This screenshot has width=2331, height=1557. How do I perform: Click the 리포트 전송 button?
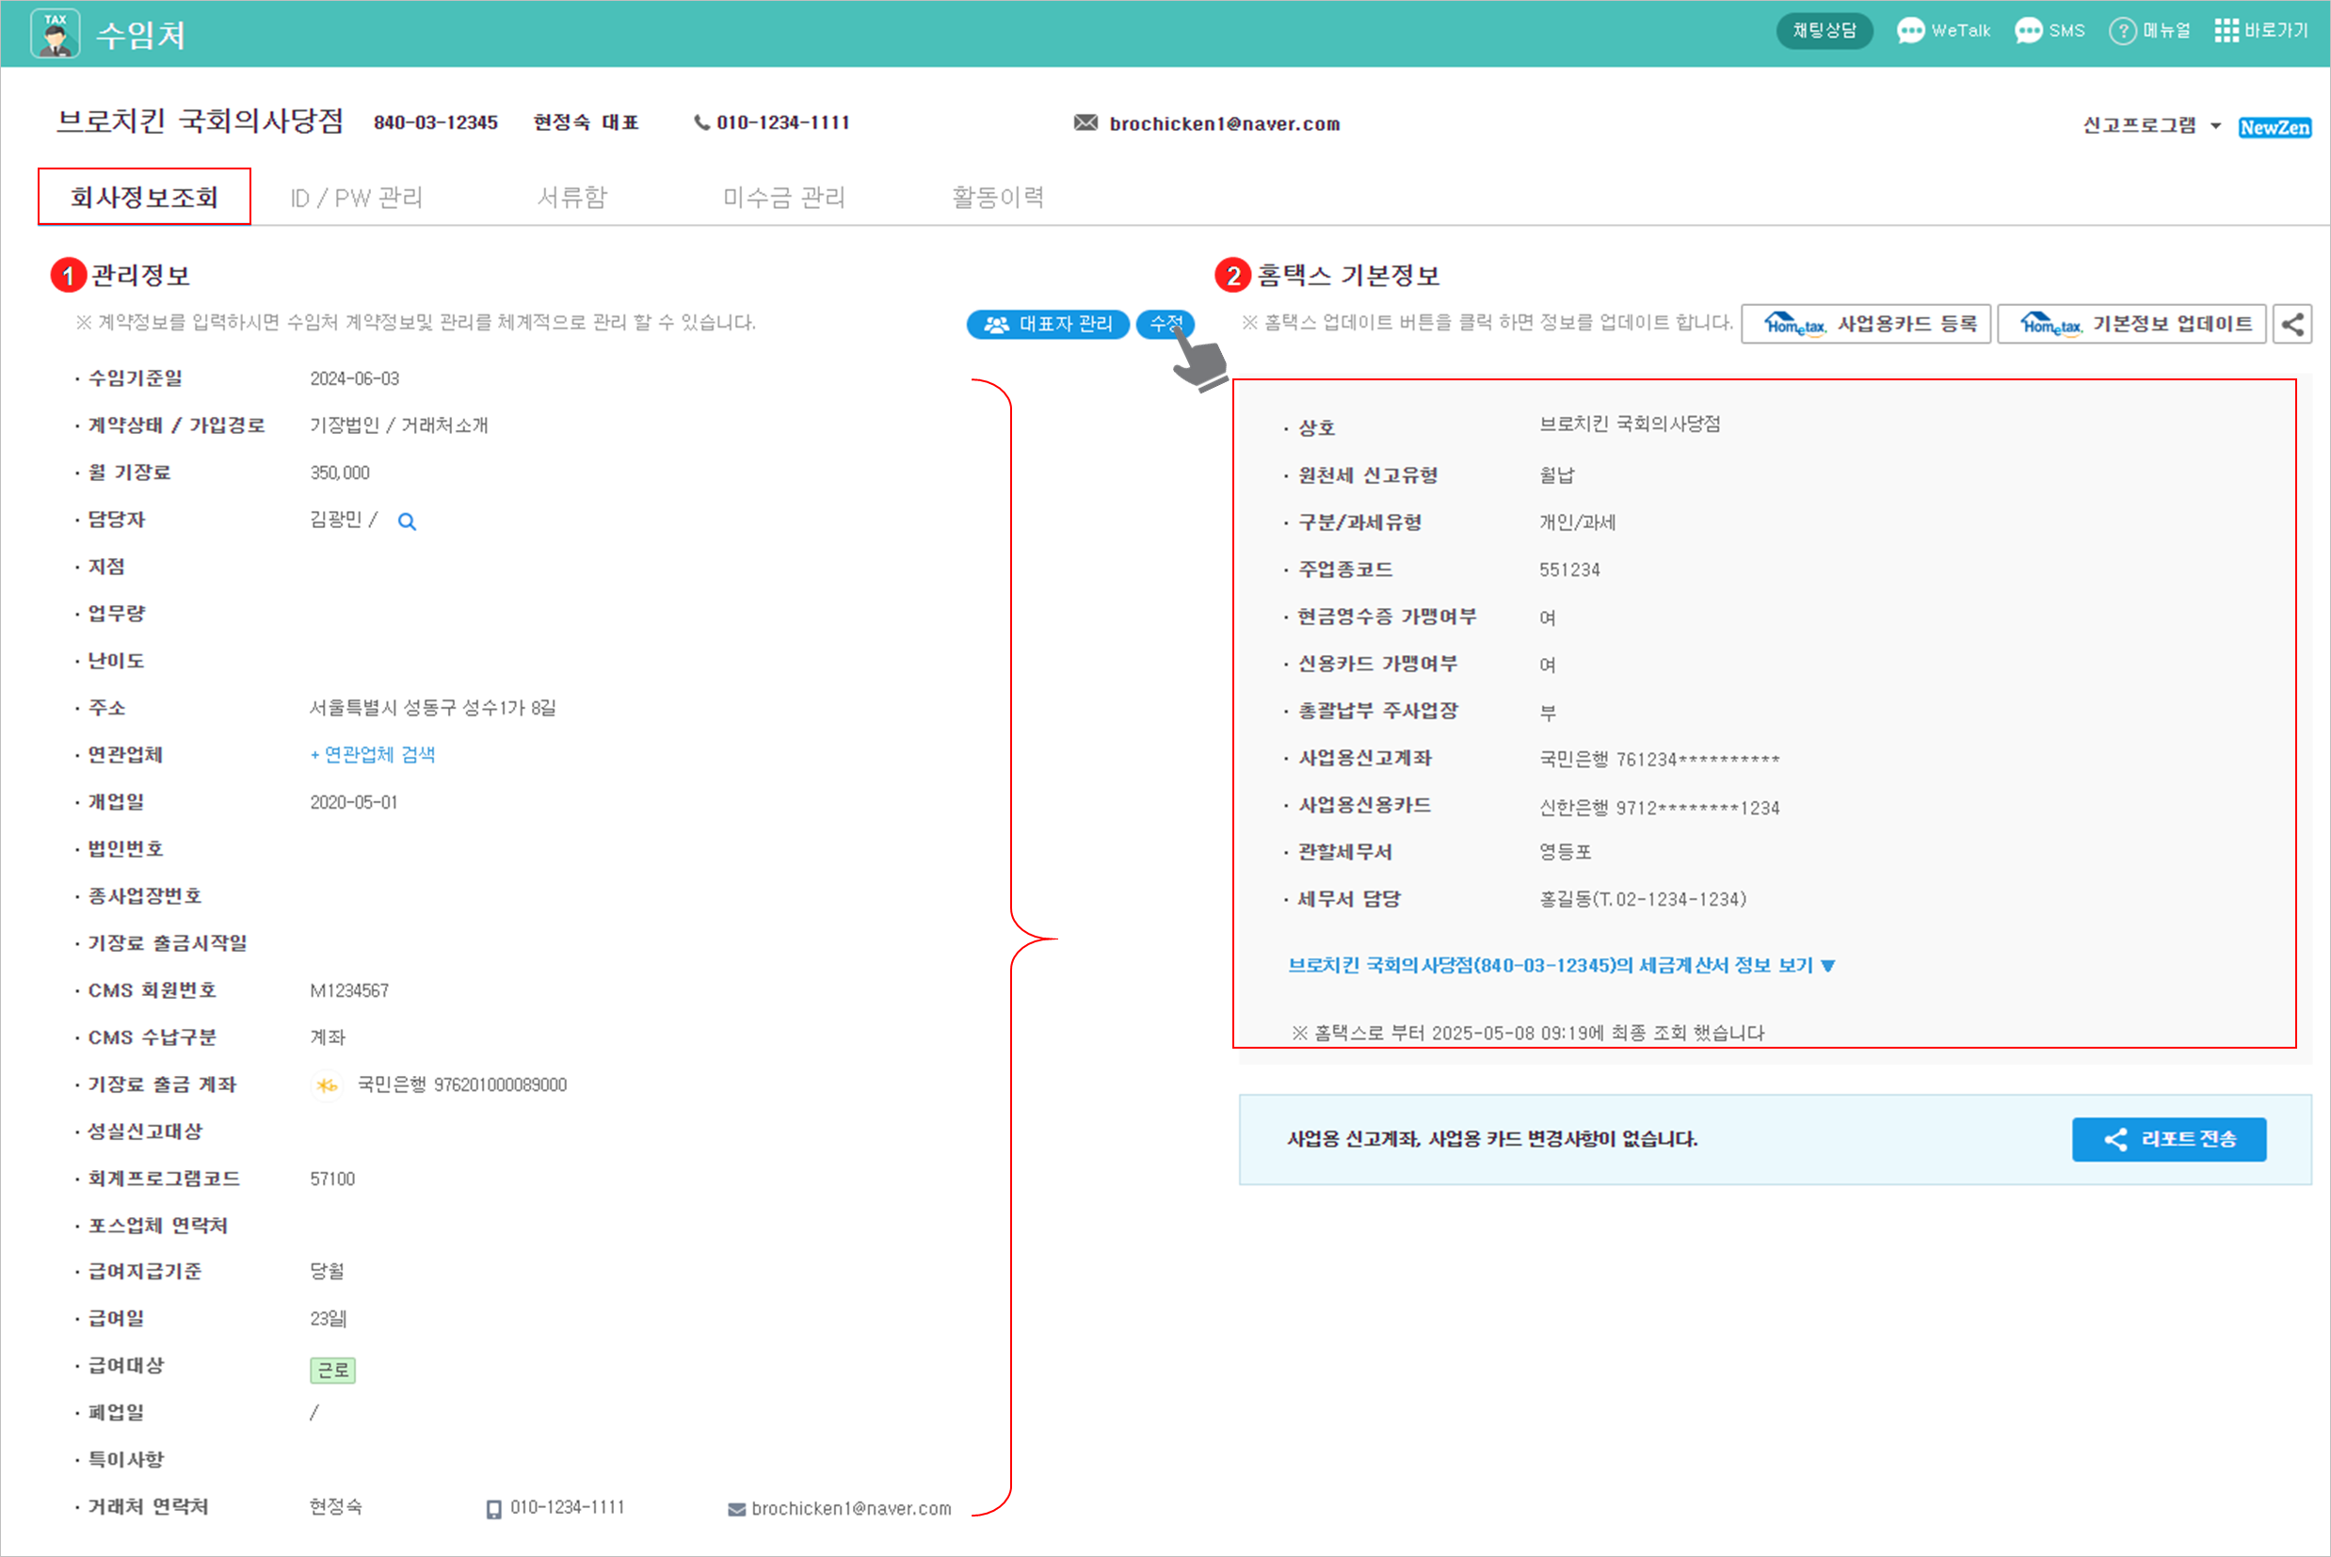tap(2168, 1139)
